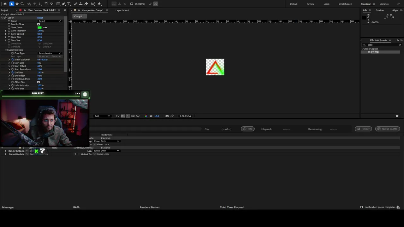Viewport: 404px width, 227px height.
Task: Reset the Saber effect
Action: pos(40,18)
